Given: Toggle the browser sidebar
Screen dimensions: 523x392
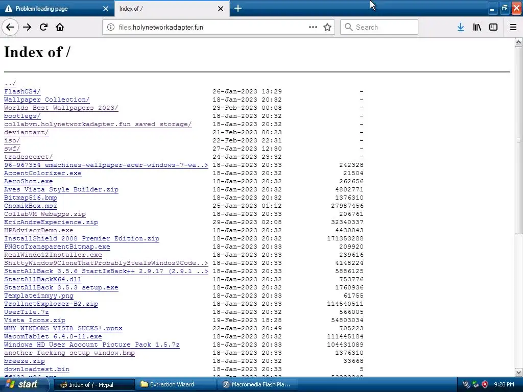Looking at the screenshot, I should tap(493, 27).
